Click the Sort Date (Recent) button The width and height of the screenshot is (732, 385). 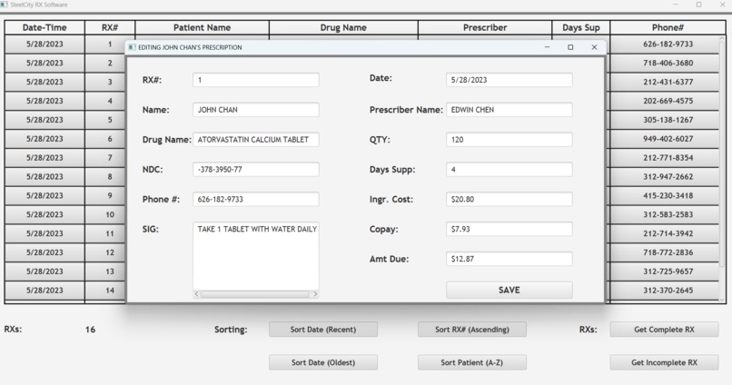(323, 330)
